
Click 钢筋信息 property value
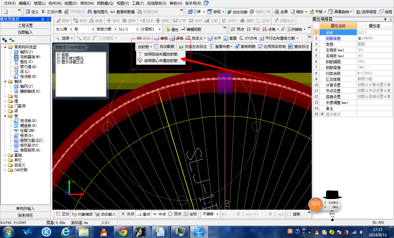click(375, 38)
